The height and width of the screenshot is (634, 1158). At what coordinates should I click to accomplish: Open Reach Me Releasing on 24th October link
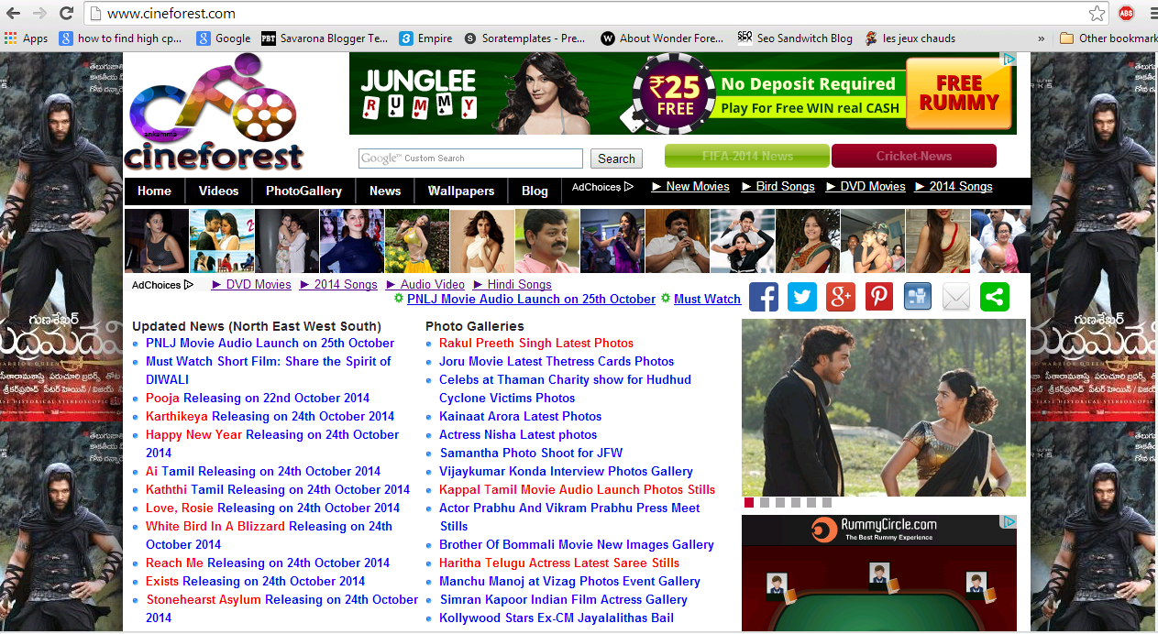click(x=268, y=563)
